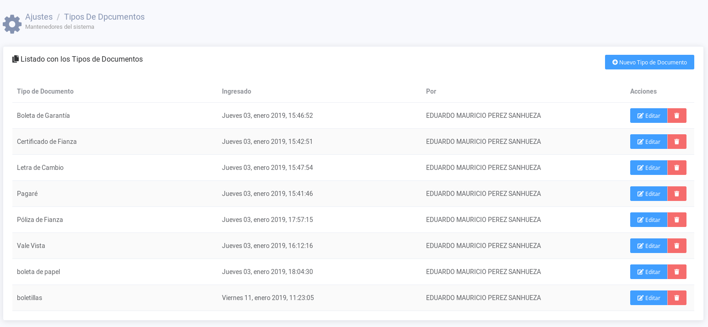Edit the boletillas entry

(x=649, y=298)
